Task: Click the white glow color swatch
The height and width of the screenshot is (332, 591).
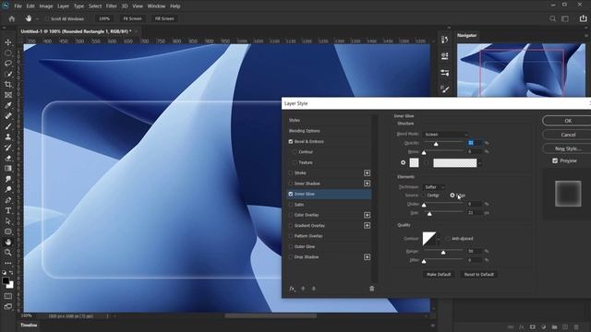Action: click(x=414, y=162)
